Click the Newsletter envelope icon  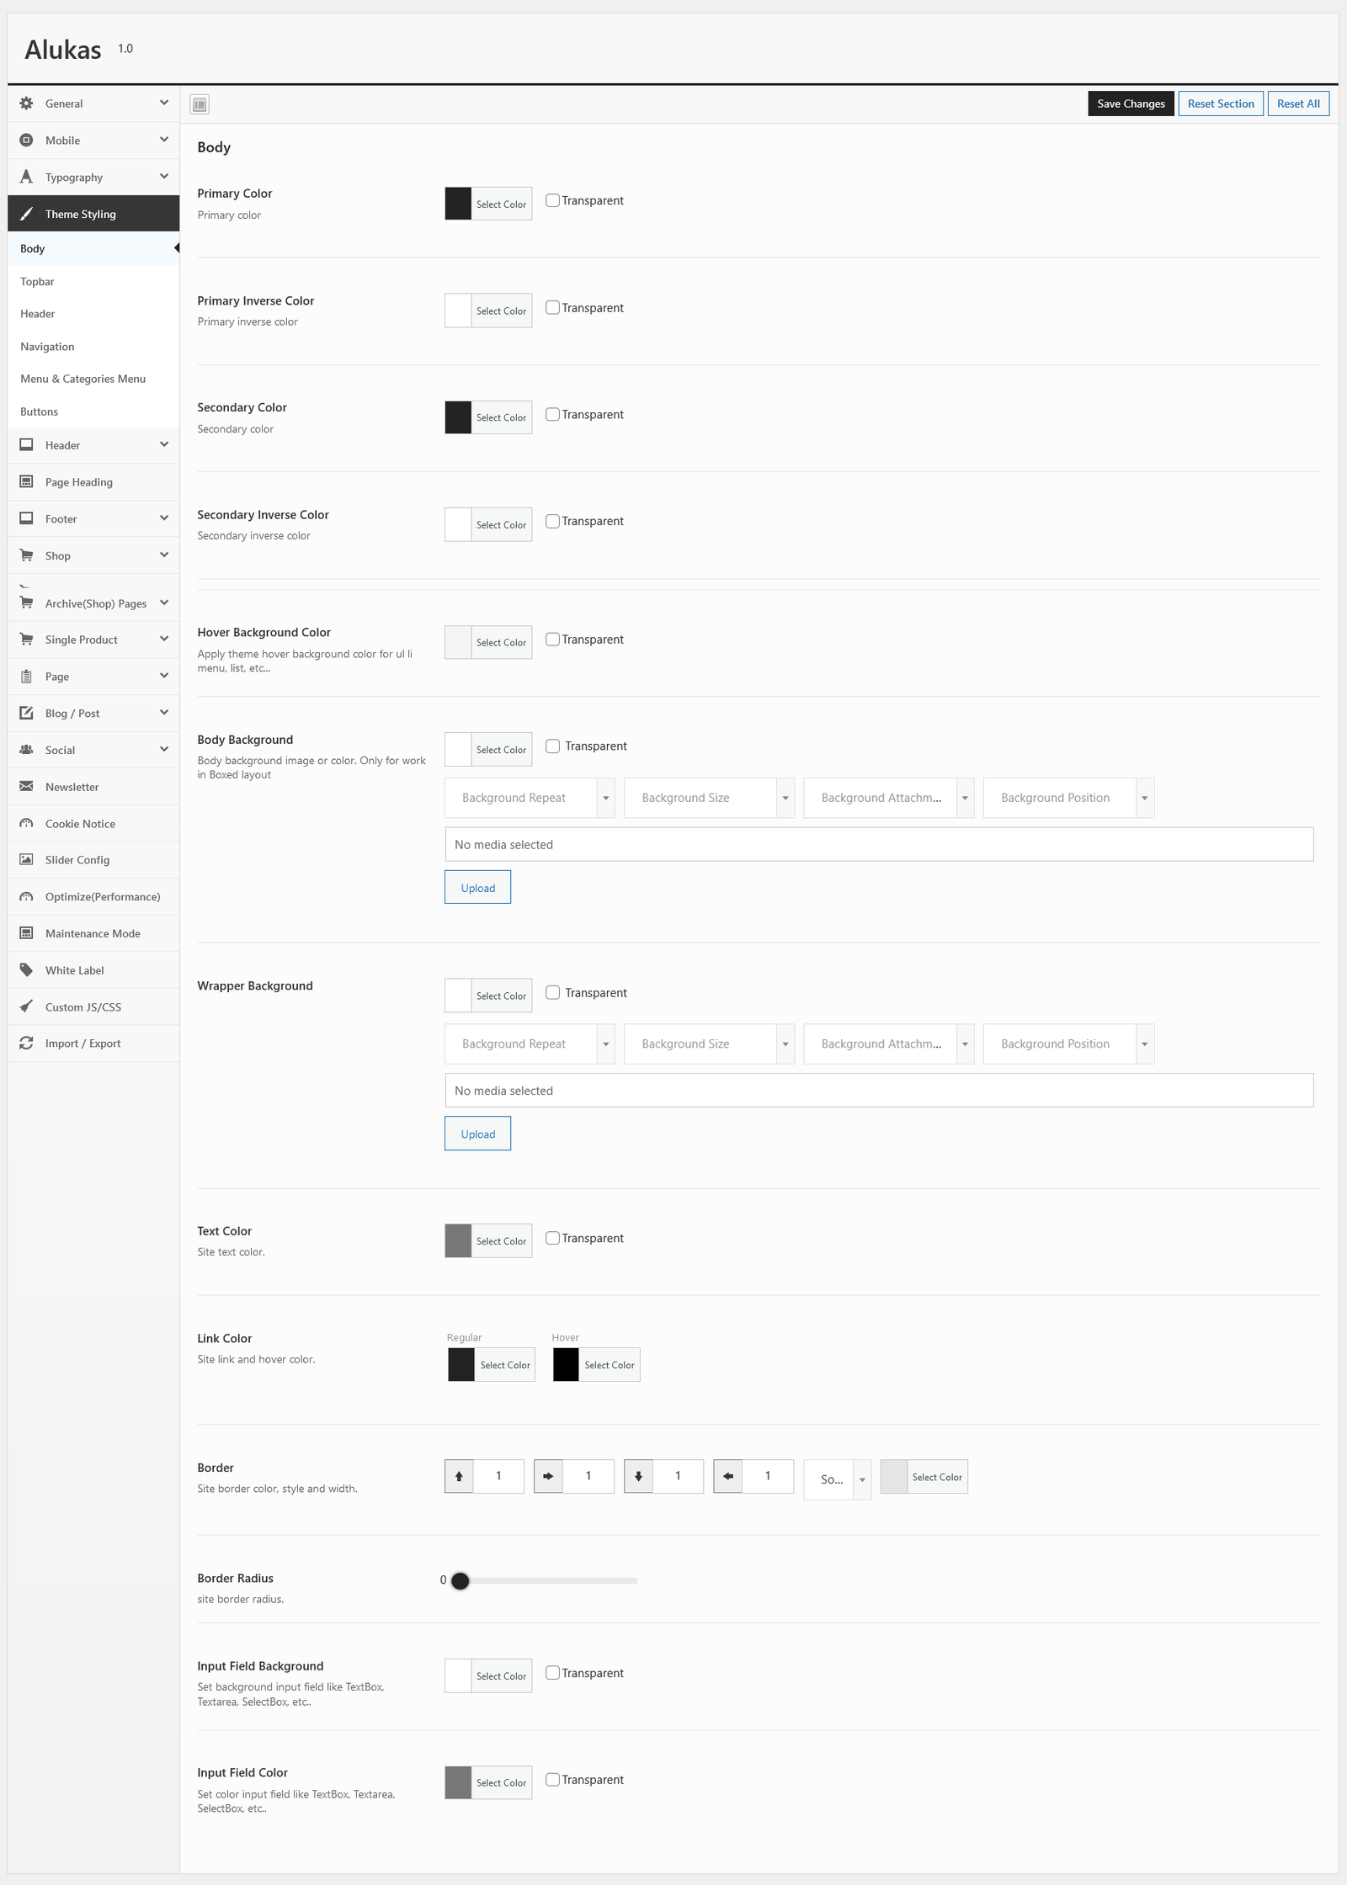26,787
